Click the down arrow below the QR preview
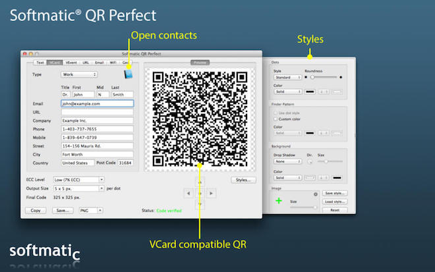Image resolution: width=435 pixels, height=272 pixels. [200, 204]
